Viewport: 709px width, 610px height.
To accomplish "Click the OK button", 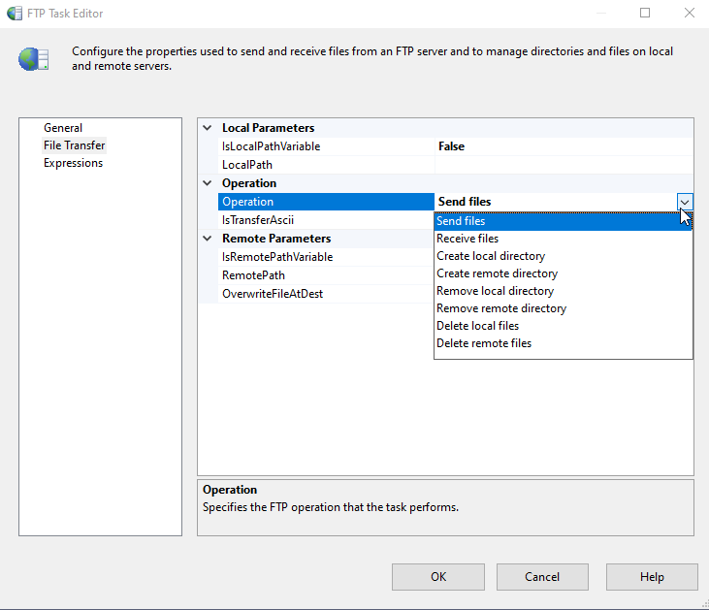I will [437, 577].
